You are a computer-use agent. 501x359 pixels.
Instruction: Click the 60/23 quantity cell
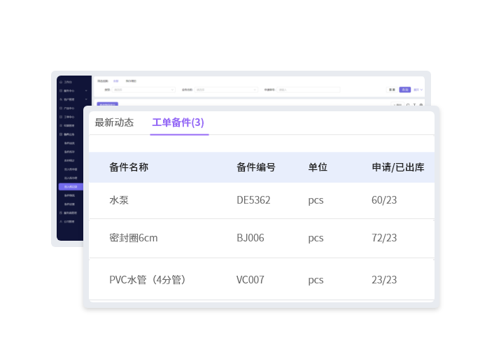point(384,200)
